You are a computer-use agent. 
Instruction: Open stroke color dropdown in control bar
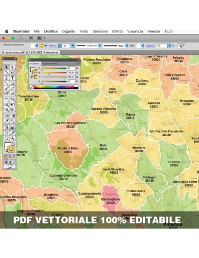pos(46,46)
